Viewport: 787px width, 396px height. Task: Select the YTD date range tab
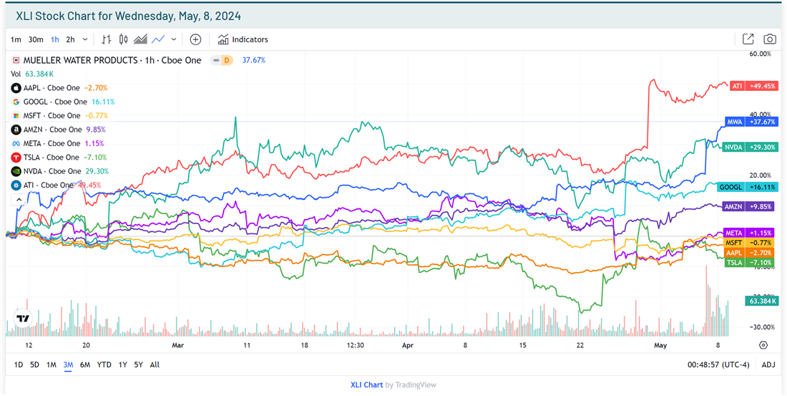click(x=104, y=364)
